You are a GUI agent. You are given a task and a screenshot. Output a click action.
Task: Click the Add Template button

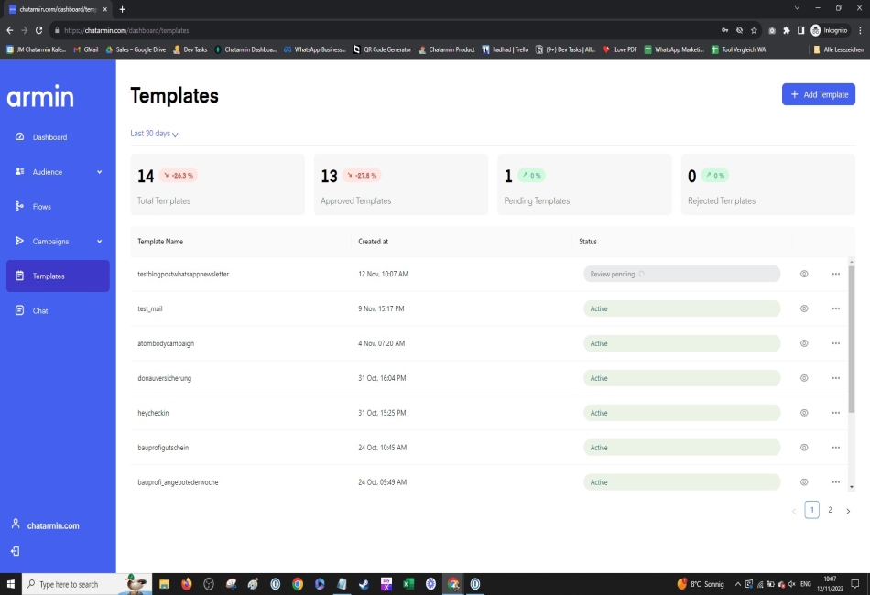(x=818, y=94)
